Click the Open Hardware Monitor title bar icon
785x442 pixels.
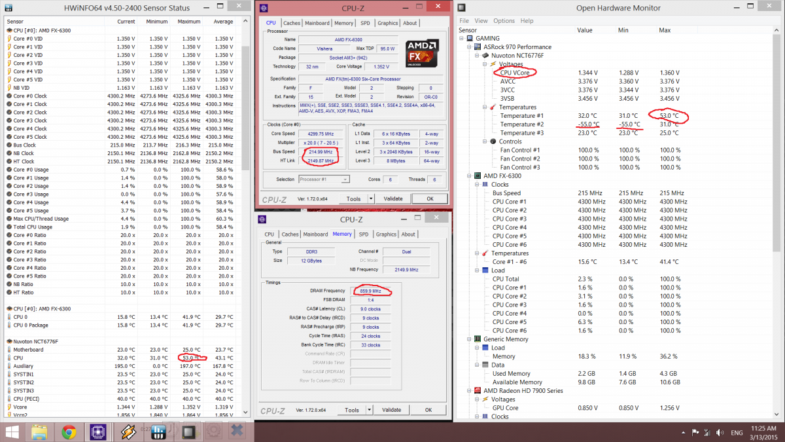462,8
